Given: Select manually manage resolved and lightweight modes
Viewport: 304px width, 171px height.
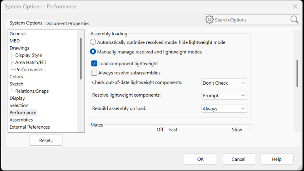Looking at the screenshot, I should tap(93, 51).
